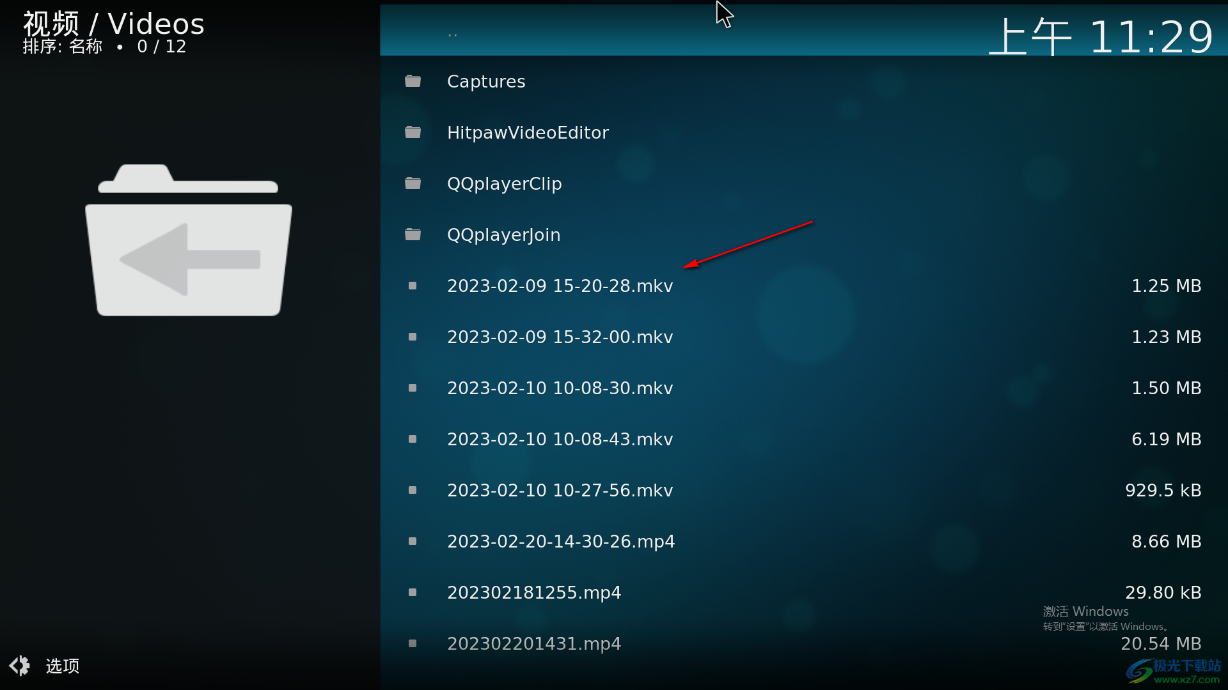Click the file icon for 2023-02-10 10-27-56.mkv
Screen dimensions: 1228x690
click(413, 490)
